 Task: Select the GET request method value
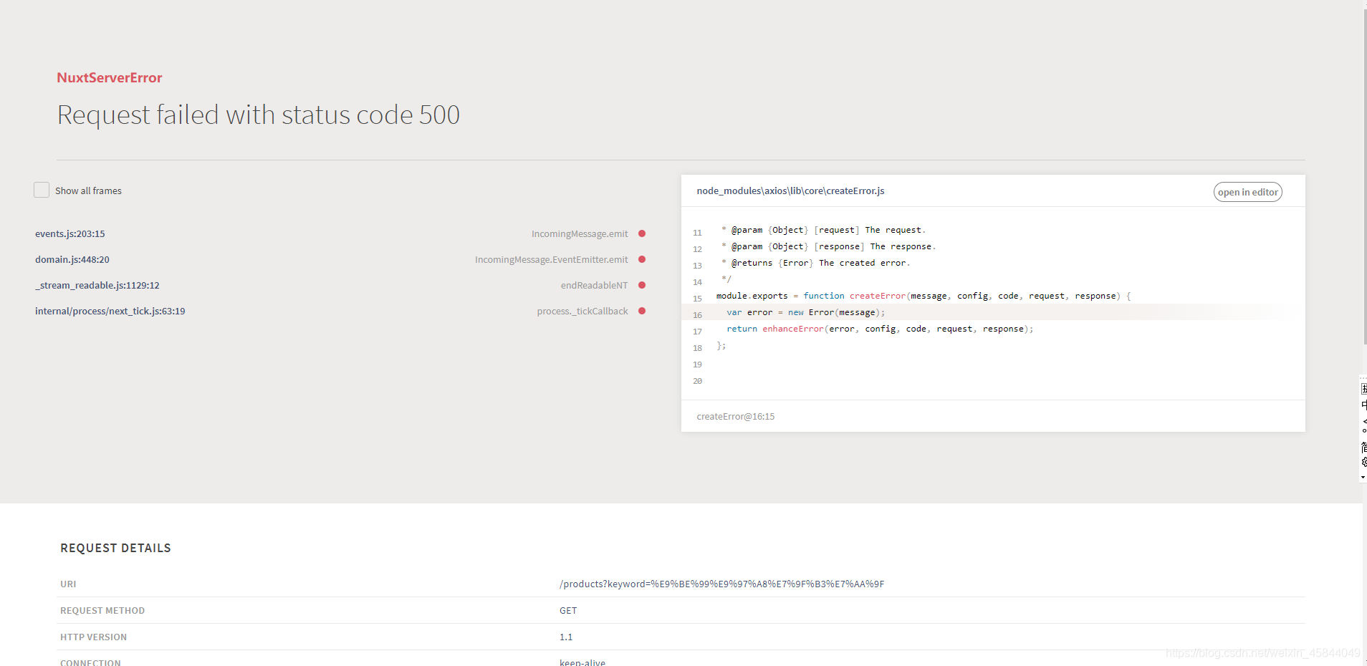tap(568, 610)
